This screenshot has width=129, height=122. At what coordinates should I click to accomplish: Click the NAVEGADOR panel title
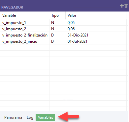tap(12, 7)
